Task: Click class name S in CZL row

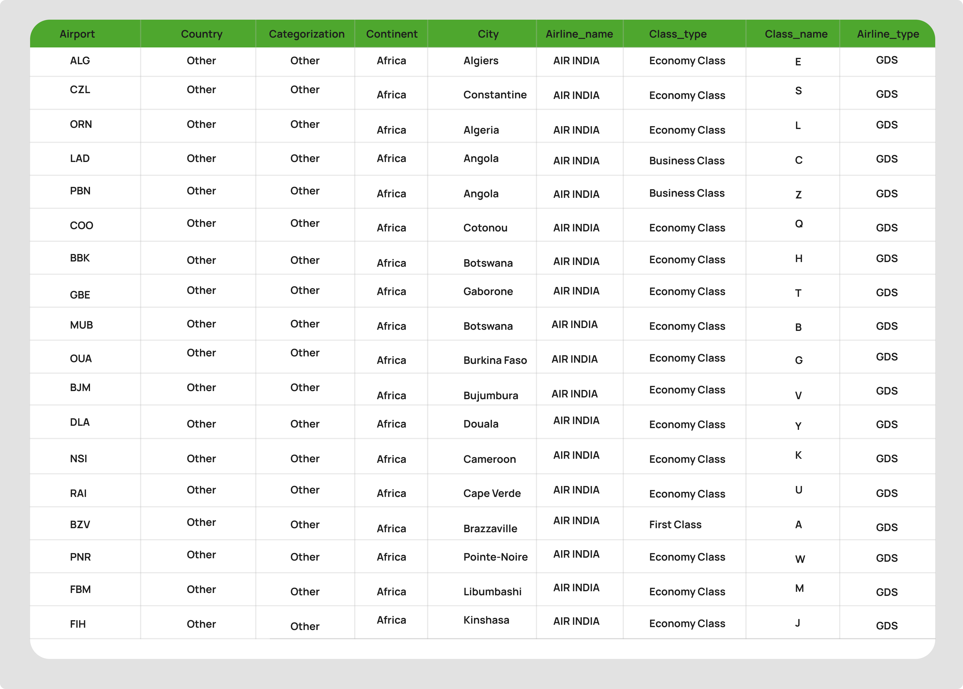Action: click(x=798, y=91)
